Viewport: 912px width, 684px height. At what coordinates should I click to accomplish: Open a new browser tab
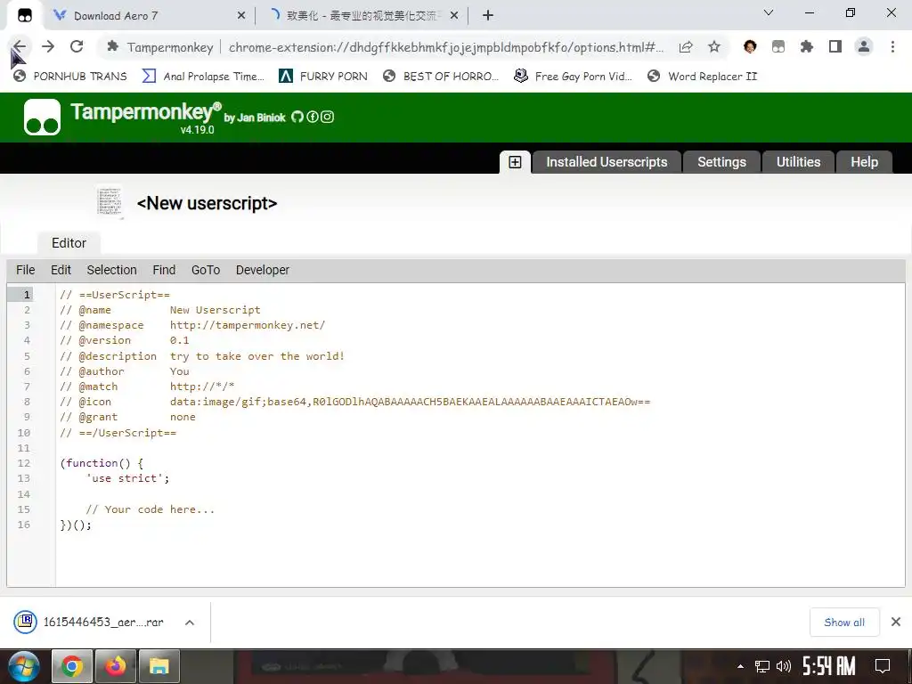(x=488, y=16)
